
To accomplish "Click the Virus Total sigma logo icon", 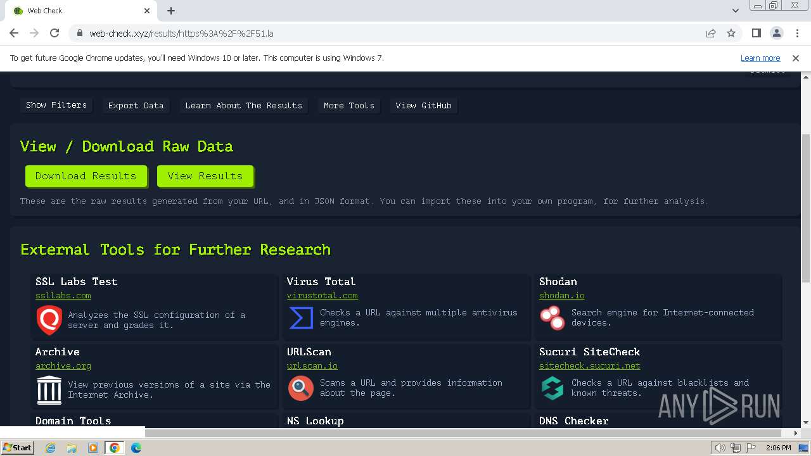I will (301, 318).
